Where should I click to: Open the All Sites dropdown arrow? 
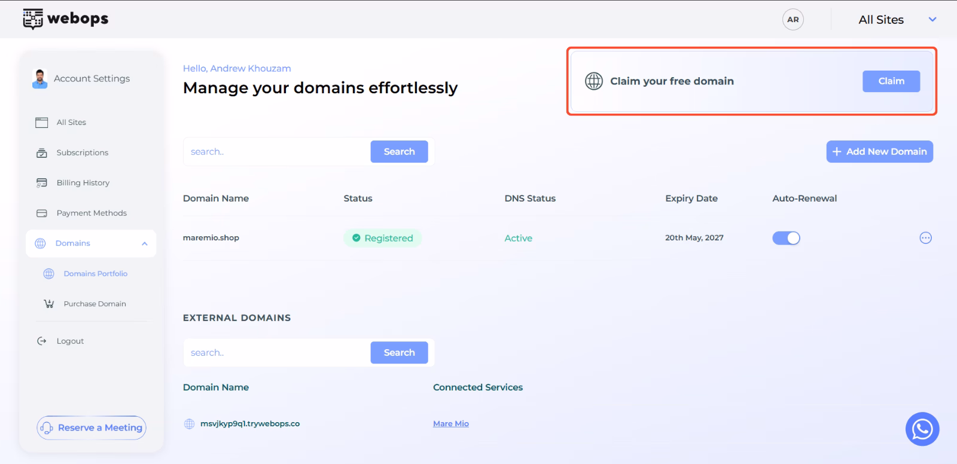pos(932,20)
